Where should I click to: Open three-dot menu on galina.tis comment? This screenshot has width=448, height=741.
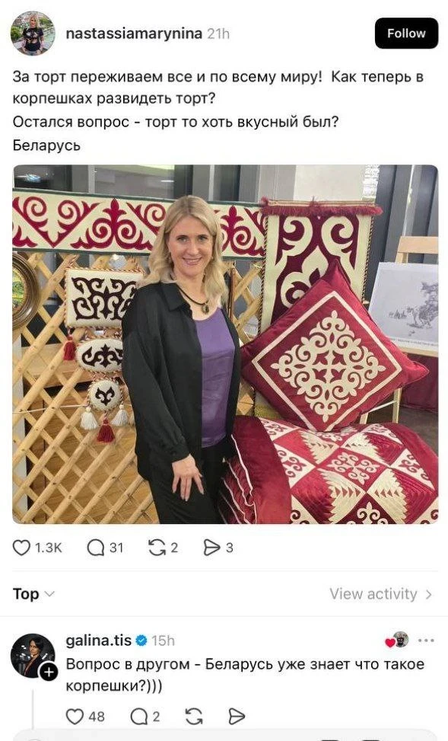coord(426,640)
